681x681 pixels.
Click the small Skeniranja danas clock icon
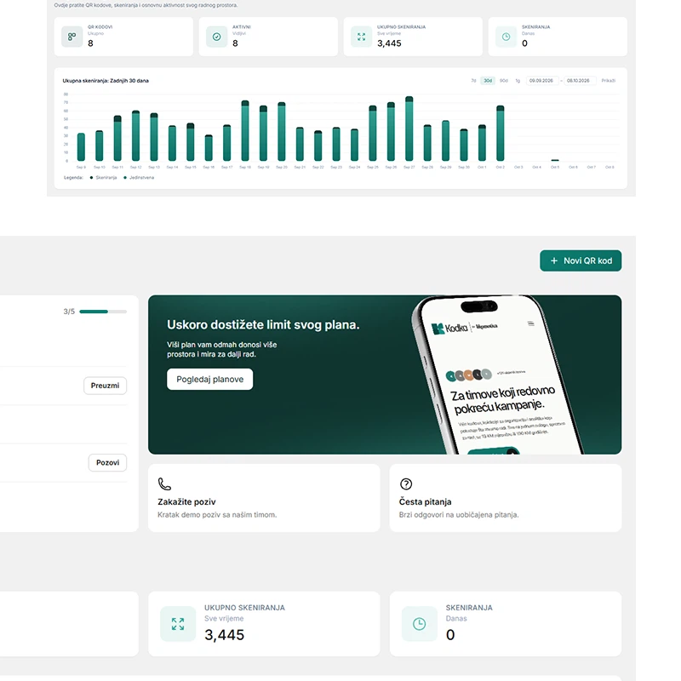click(506, 37)
